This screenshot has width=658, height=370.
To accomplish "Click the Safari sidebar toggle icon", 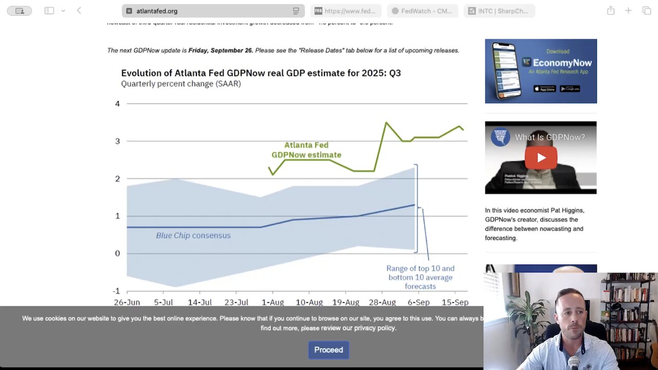I will [49, 11].
